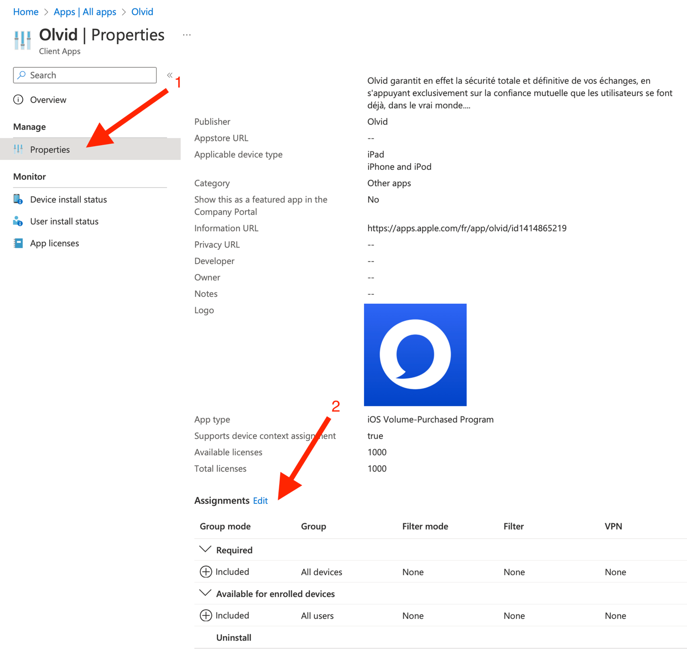The width and height of the screenshot is (687, 649).
Task: Expand the Included row under Required
Action: [x=205, y=572]
